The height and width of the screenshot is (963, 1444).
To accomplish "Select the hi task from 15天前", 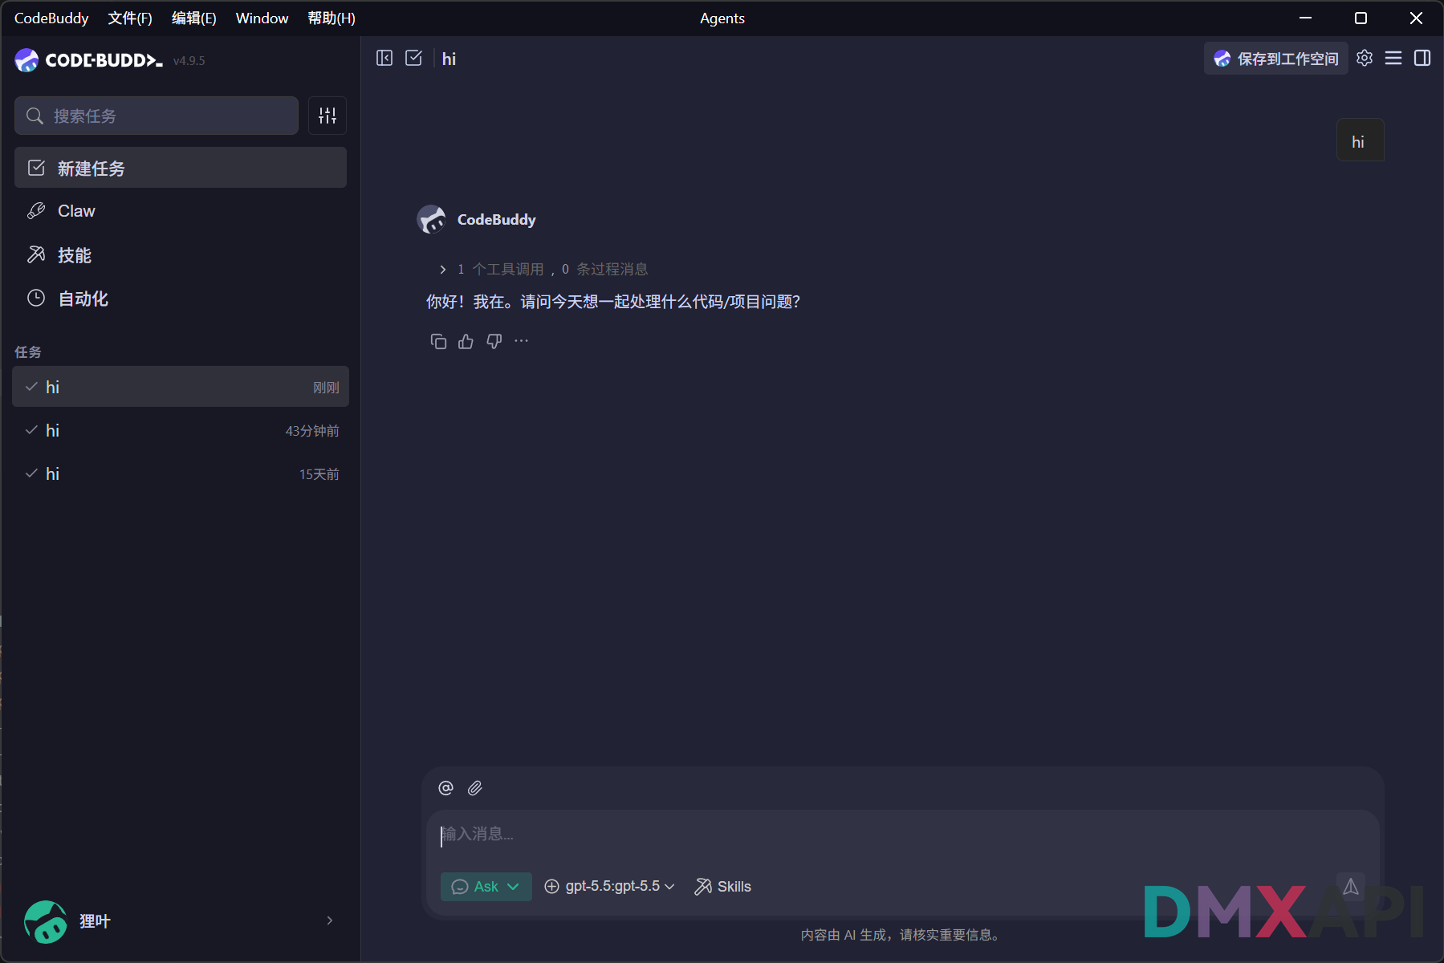I will pos(181,473).
